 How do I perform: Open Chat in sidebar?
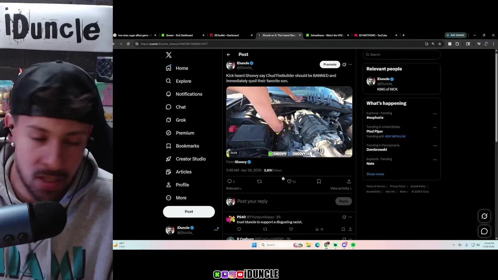coord(176,107)
